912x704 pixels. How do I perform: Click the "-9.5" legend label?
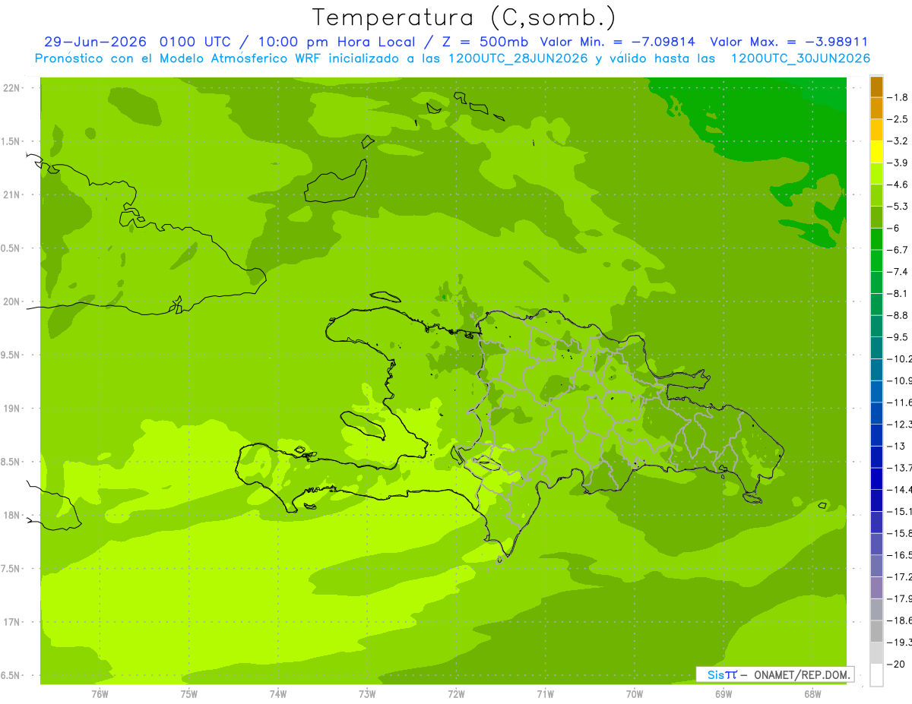[899, 337]
